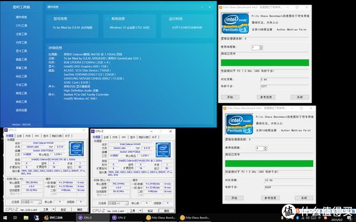Viewport: 356px width, 222px height.
Task: Click 开始 in the Fritz window showing 5069
Action: point(234,198)
